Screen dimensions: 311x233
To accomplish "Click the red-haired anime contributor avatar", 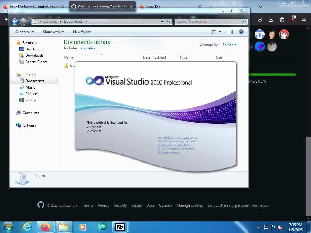I will 284,34.
